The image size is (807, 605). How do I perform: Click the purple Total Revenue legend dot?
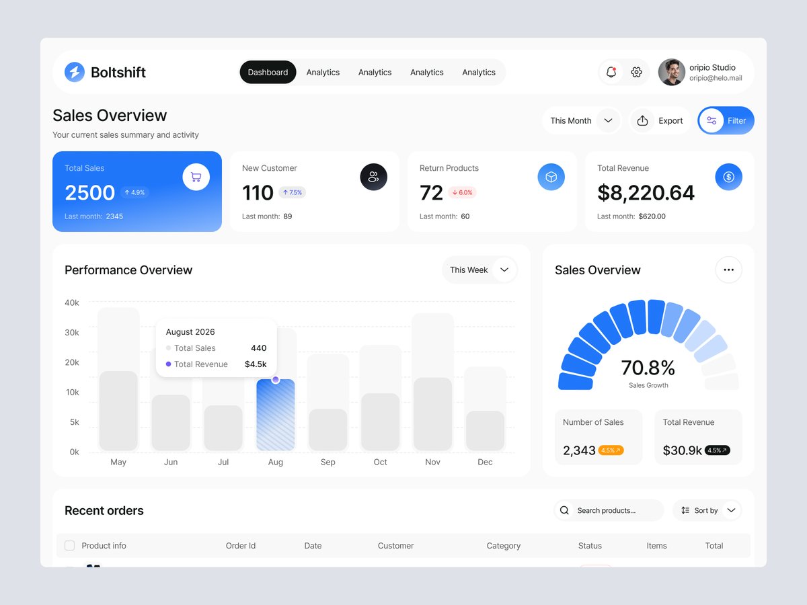click(x=168, y=364)
